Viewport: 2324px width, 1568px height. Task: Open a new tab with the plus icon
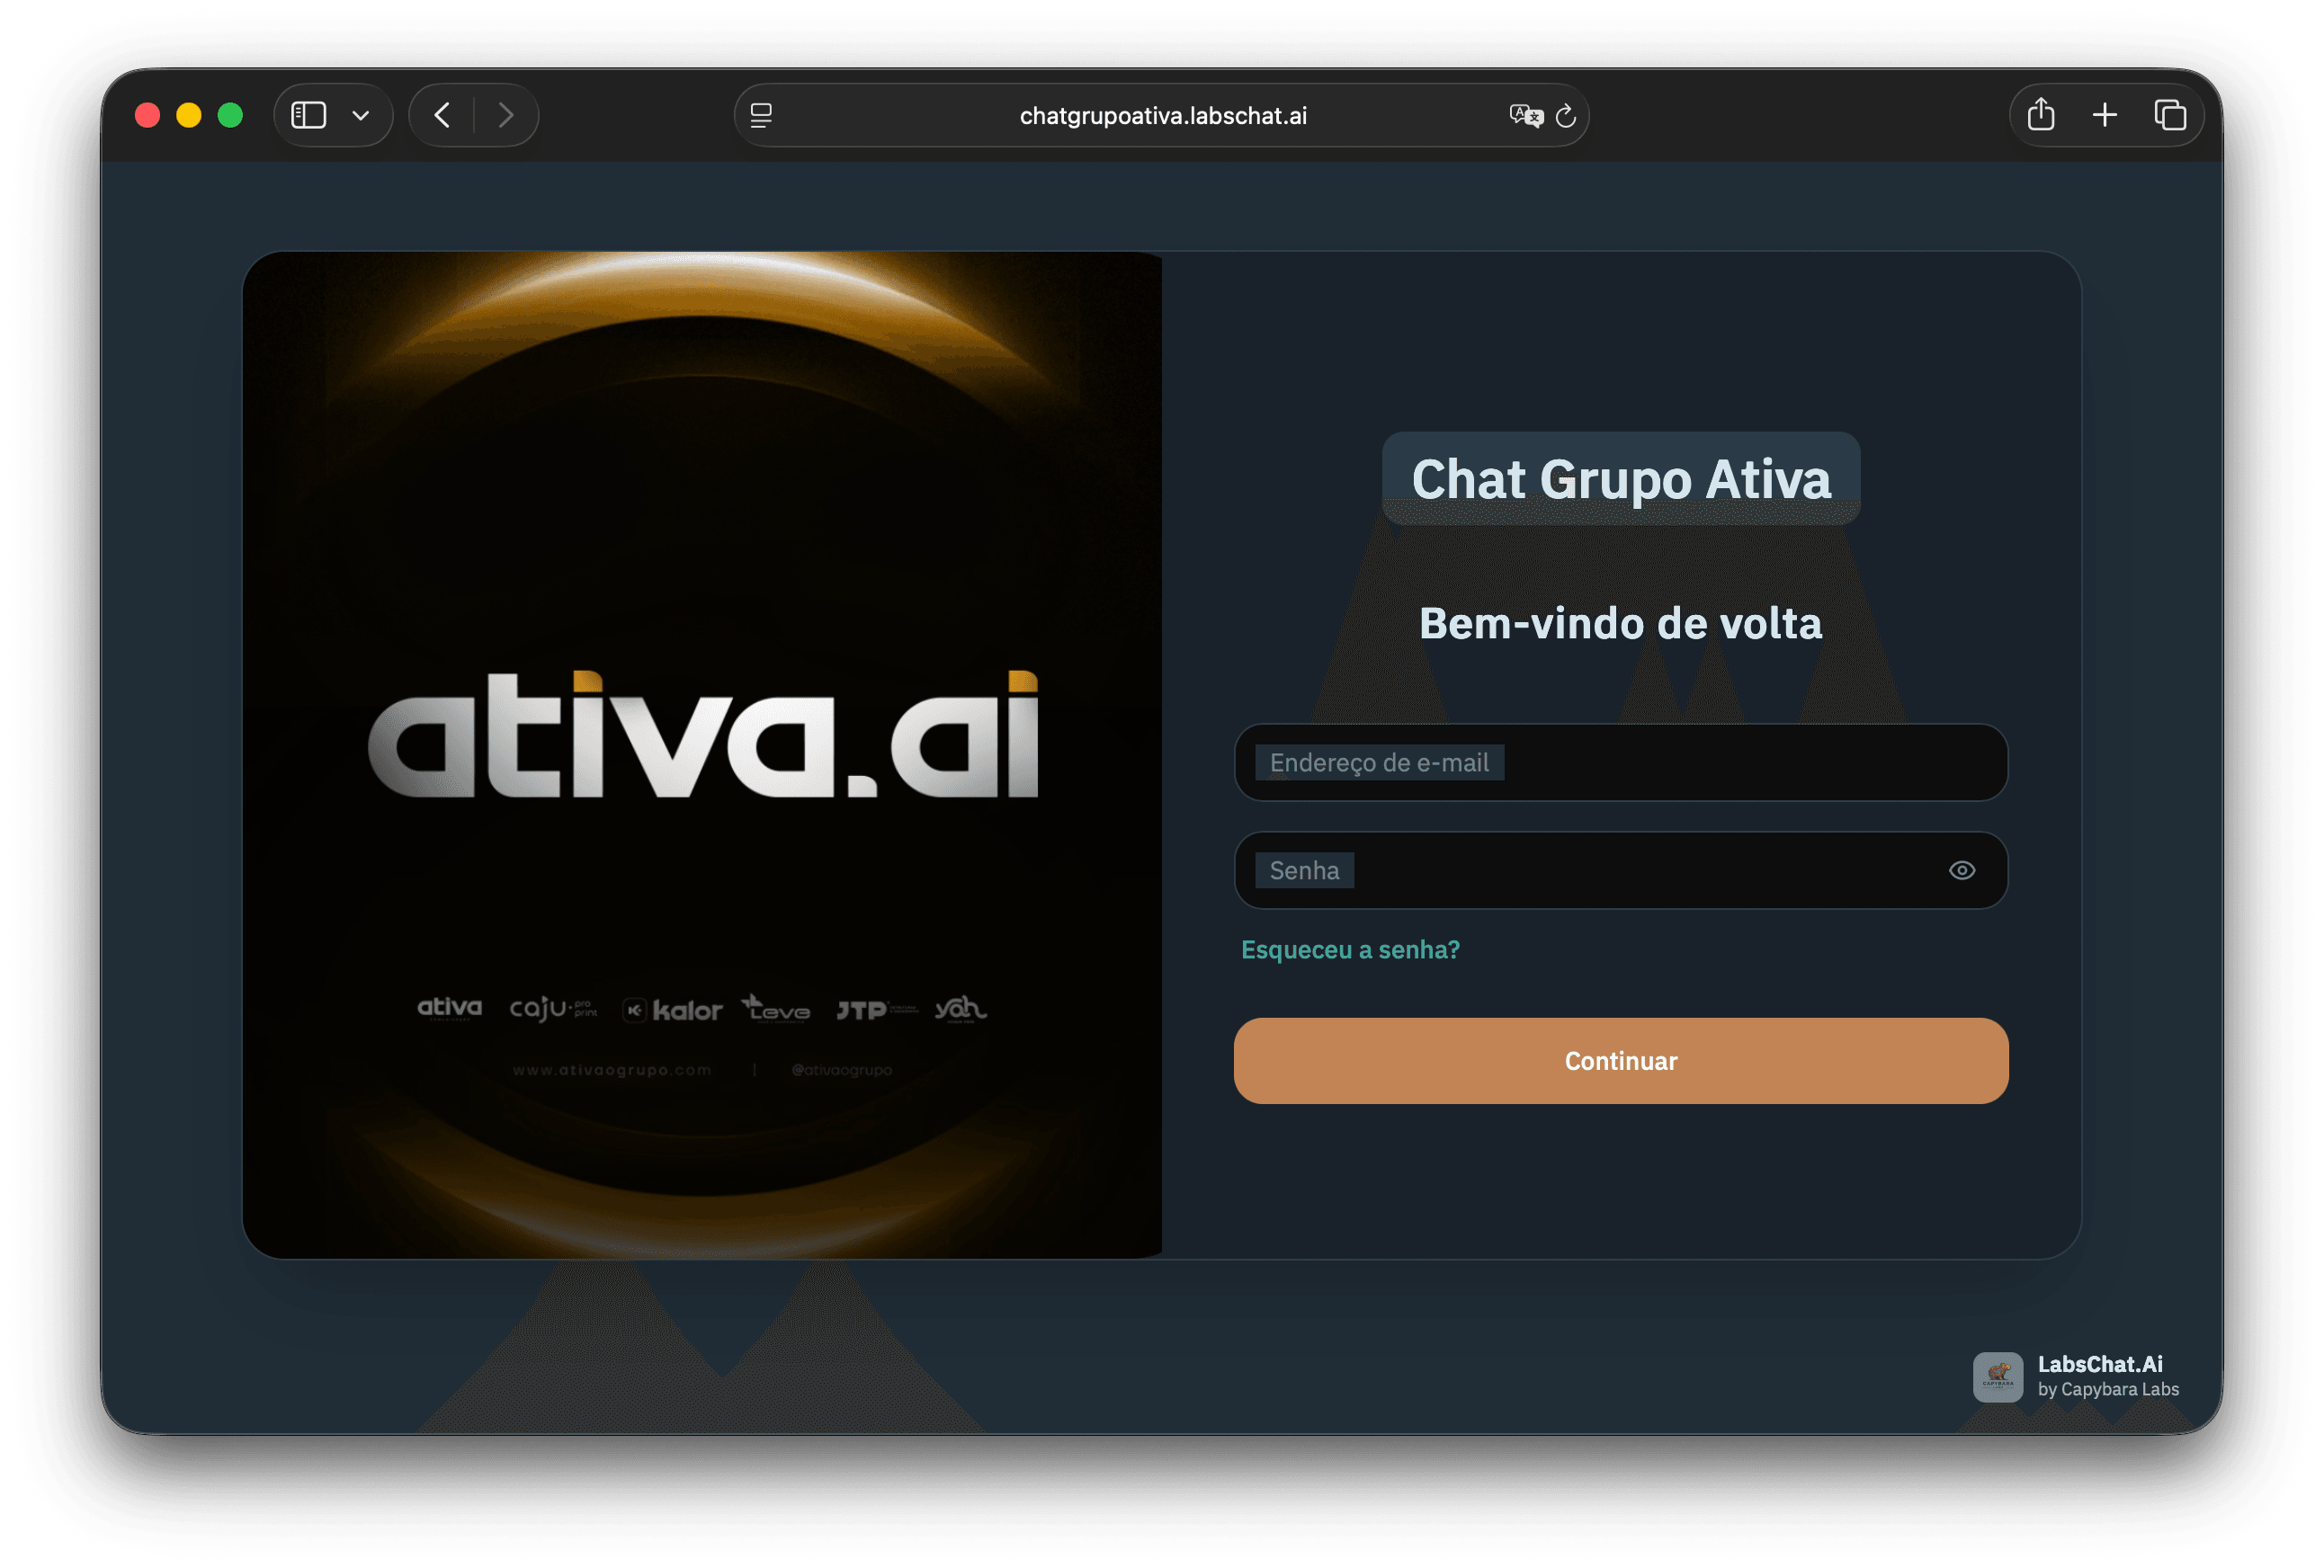[x=2105, y=116]
